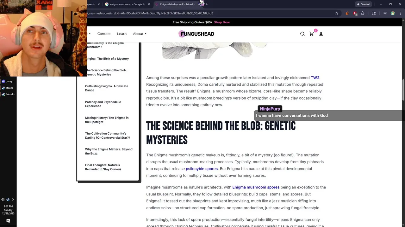Viewport: 405px width, 227px height.
Task: Click the NinjaPurp chat username overlay
Action: pyautogui.click(x=270, y=109)
